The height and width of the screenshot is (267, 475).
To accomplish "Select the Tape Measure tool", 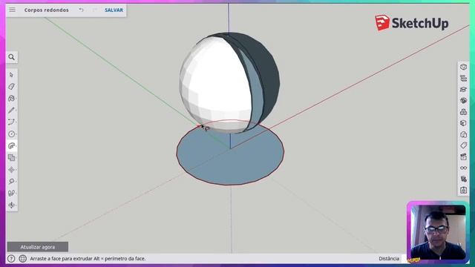I will (12, 181).
